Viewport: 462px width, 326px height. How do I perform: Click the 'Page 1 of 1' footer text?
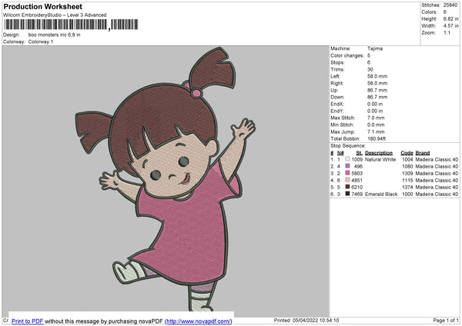coord(446,320)
